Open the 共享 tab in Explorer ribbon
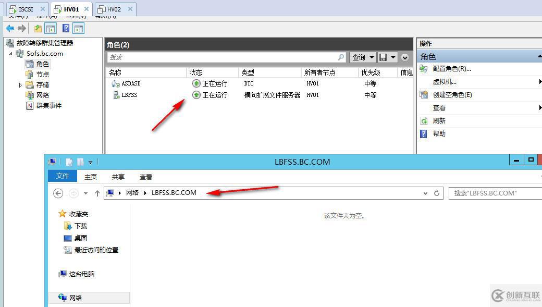Viewport: 542px width, 307px height. tap(118, 177)
